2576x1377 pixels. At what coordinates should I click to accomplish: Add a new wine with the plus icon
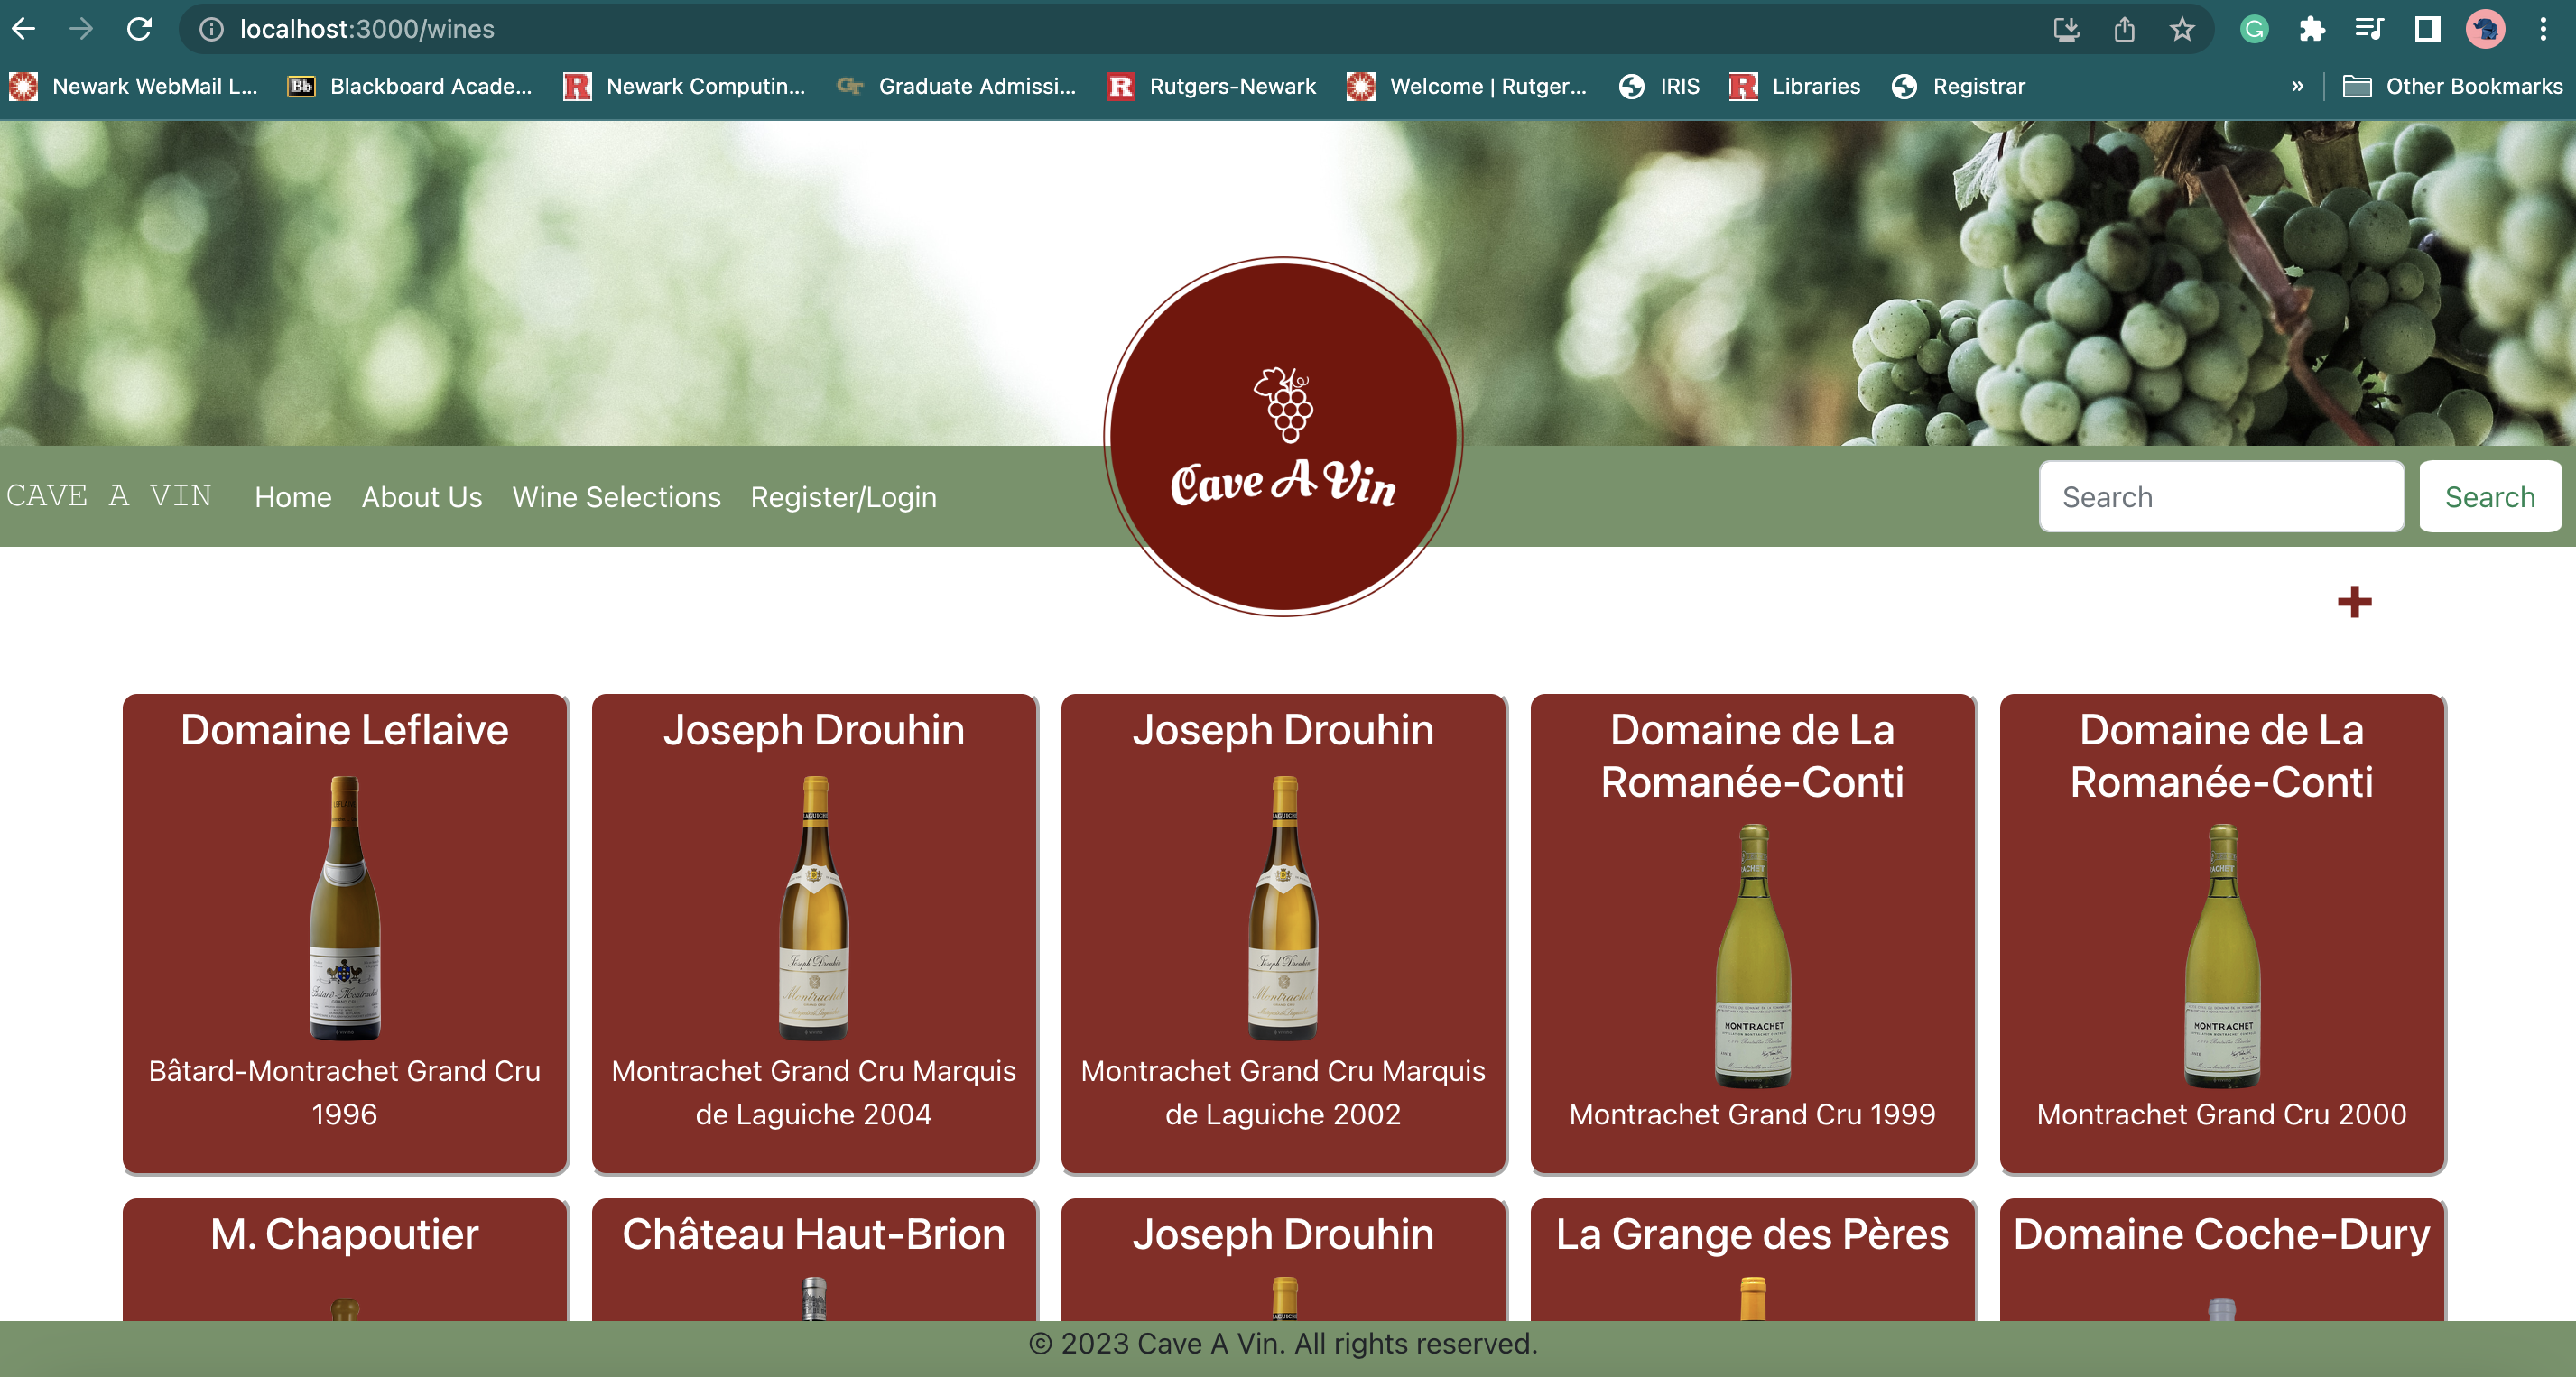tap(2355, 601)
